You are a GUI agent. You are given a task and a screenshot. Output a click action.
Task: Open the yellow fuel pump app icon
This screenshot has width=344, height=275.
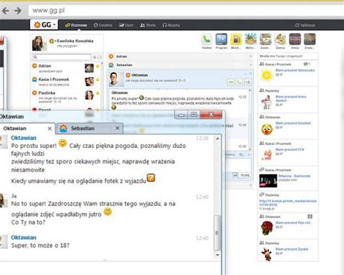236,39
